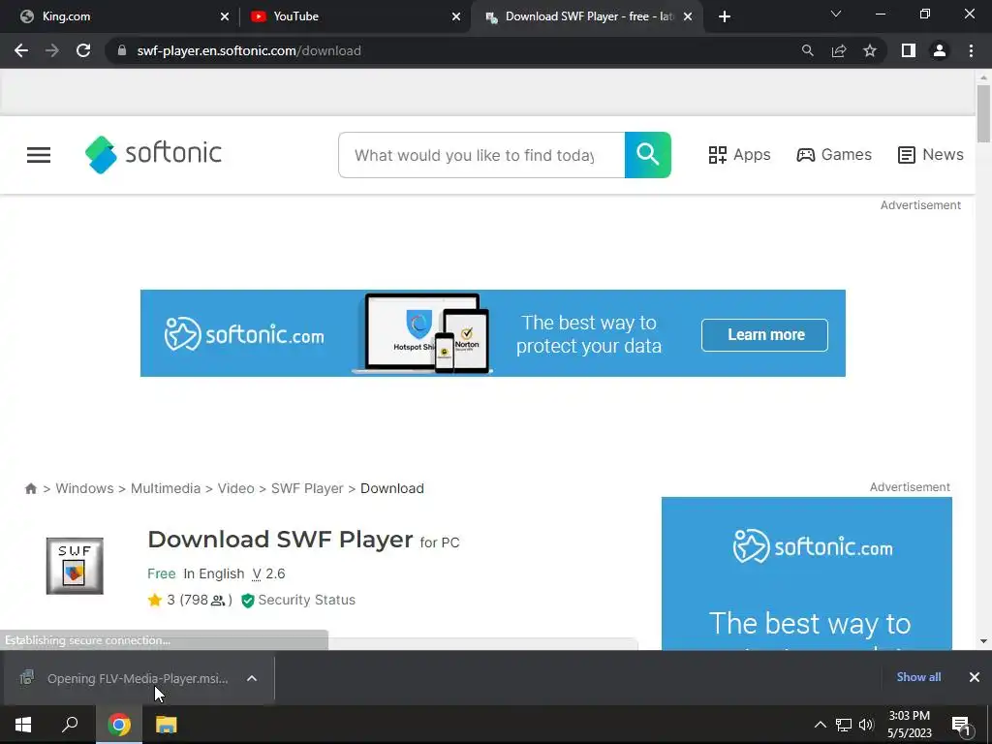Close the downloads bar
This screenshot has width=992, height=744.
[975, 677]
